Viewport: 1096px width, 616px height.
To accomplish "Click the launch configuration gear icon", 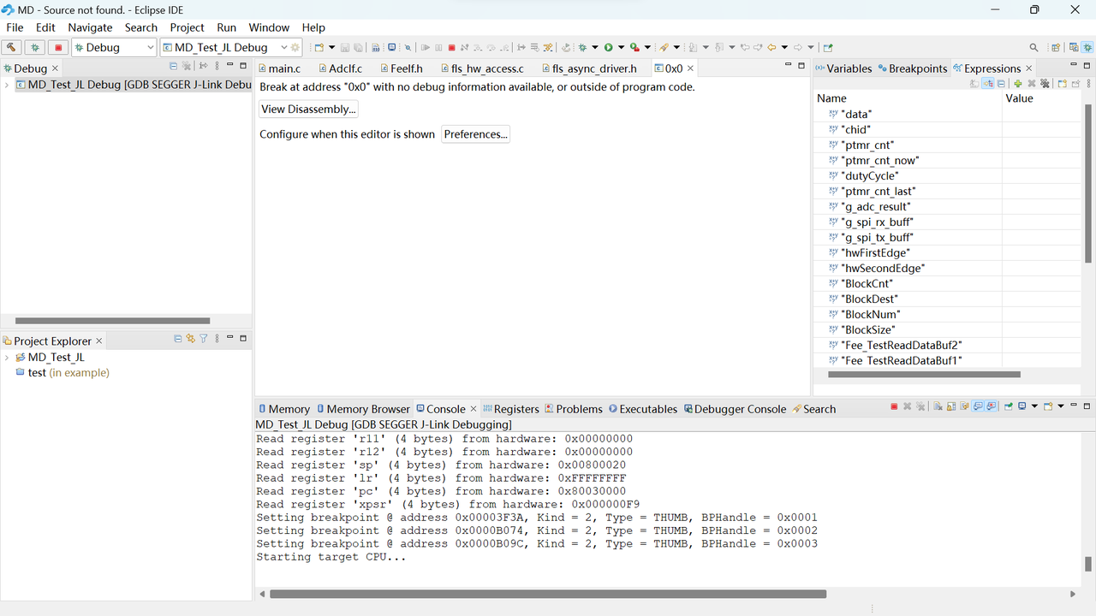I will pos(295,47).
